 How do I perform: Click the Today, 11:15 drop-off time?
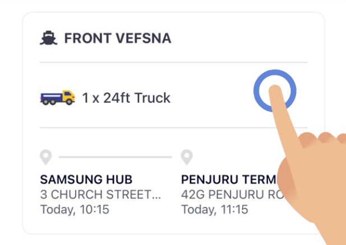coord(214,209)
